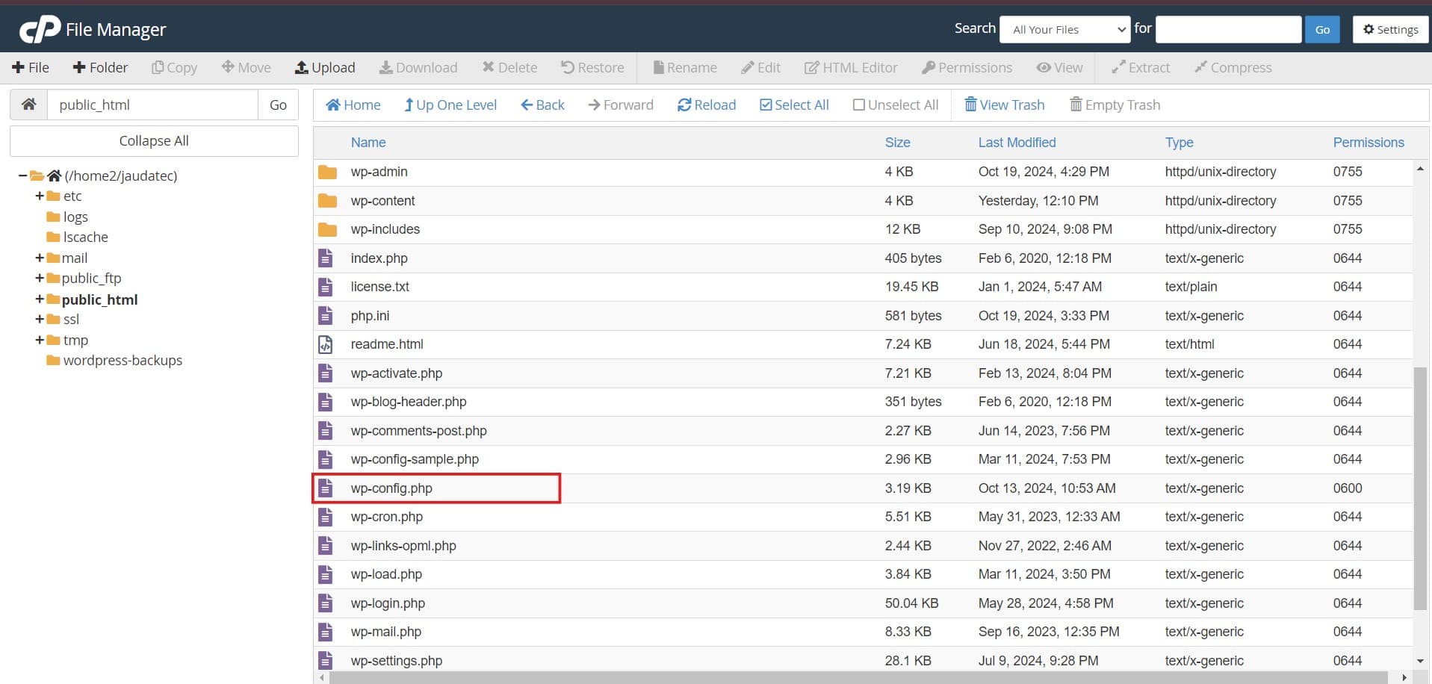This screenshot has height=684, width=1432.
Task: Click the Collapse All button
Action: 154,140
